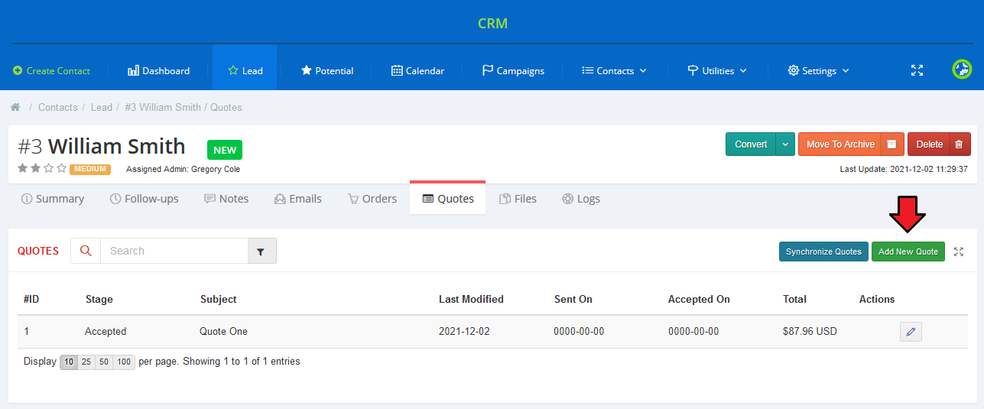Follow the Lead breadcrumb link
984x409 pixels.
(102, 108)
